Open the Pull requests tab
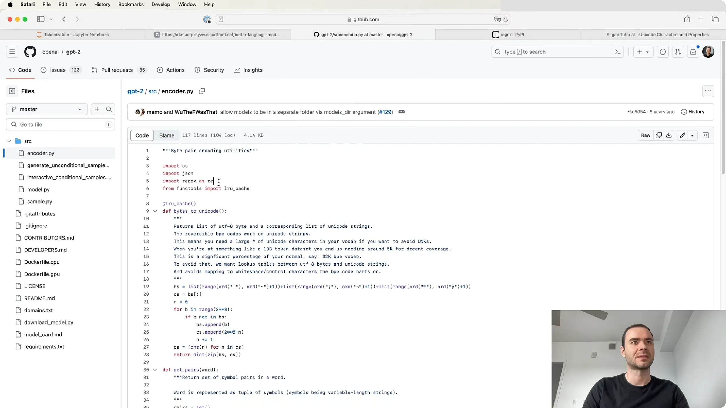726x408 pixels. [x=119, y=70]
